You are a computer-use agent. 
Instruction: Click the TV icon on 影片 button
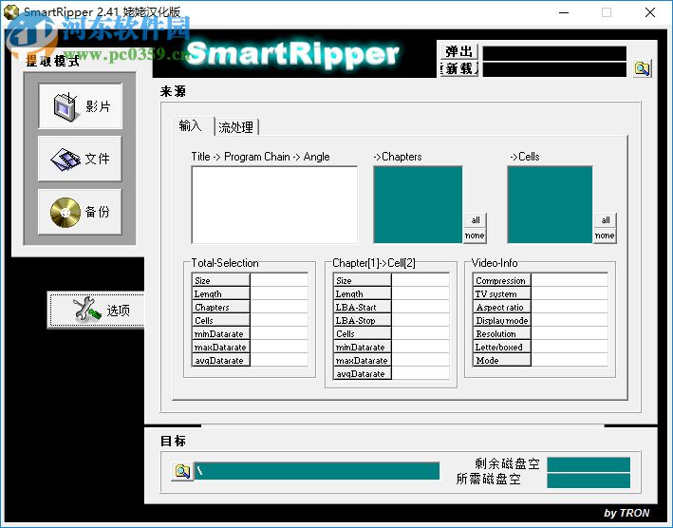[65, 106]
